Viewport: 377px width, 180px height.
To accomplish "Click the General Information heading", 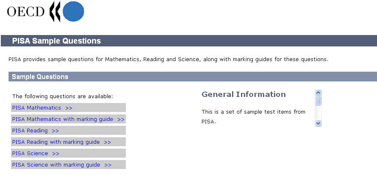I will click(x=243, y=94).
